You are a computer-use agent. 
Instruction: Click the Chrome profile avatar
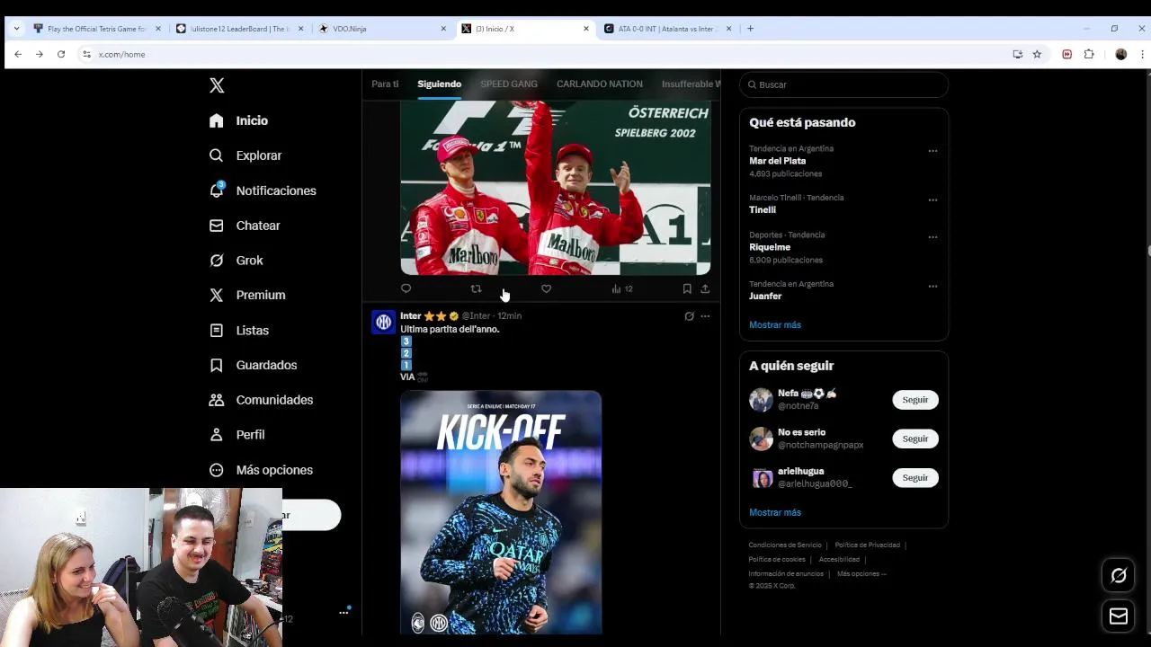[x=1120, y=54]
